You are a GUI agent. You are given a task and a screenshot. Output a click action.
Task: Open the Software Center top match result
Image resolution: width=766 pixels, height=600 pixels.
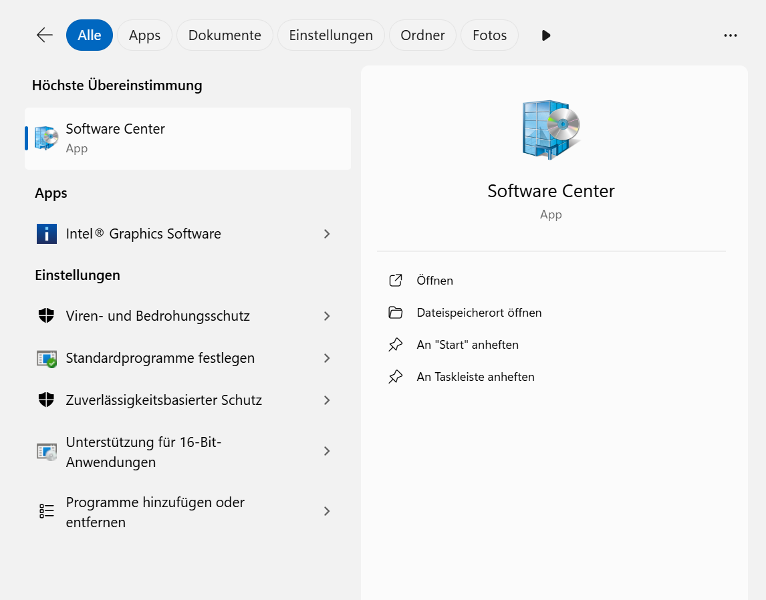click(x=188, y=139)
